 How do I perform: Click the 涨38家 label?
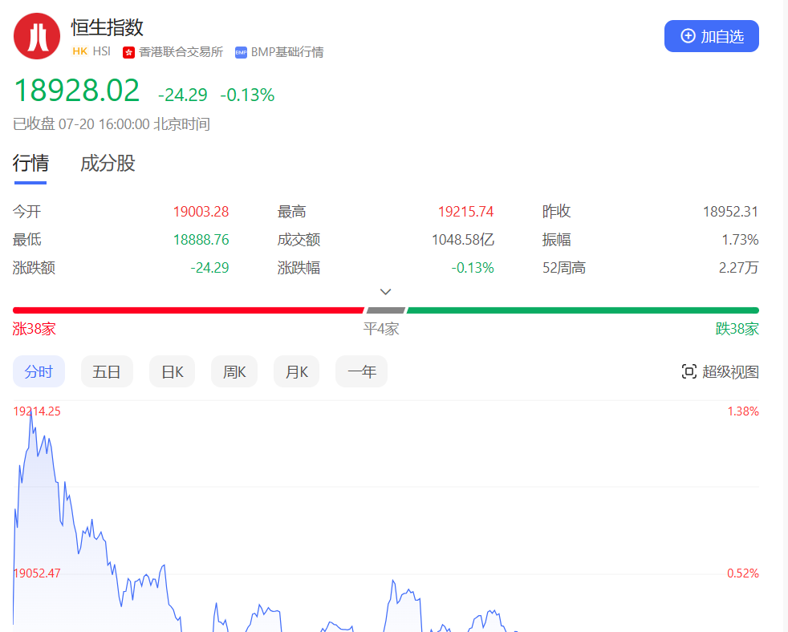pos(35,329)
